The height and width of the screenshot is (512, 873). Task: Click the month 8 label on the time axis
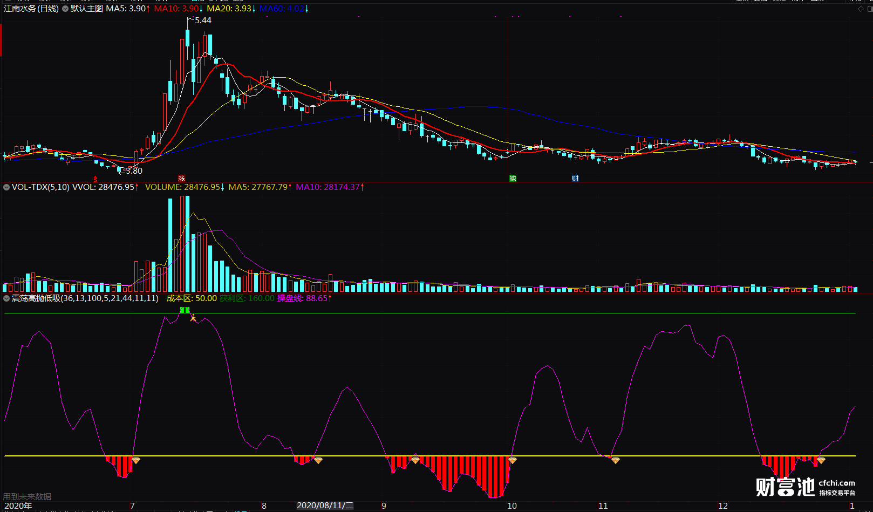coord(264,506)
